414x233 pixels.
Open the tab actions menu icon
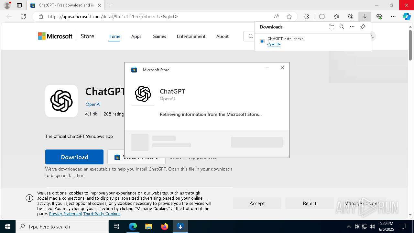point(19,5)
